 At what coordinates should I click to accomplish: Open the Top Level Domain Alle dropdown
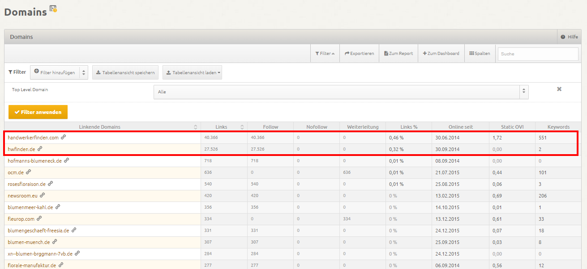tap(341, 92)
